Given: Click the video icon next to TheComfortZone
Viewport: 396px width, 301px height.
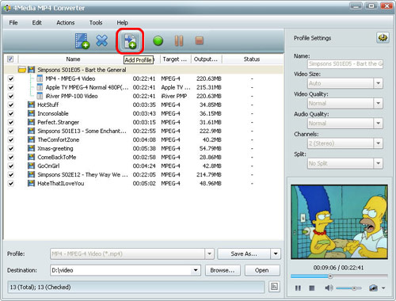Looking at the screenshot, I should click(31, 139).
